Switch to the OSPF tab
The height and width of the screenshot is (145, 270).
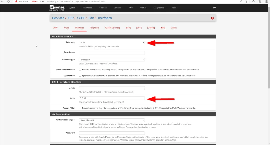point(55,28)
